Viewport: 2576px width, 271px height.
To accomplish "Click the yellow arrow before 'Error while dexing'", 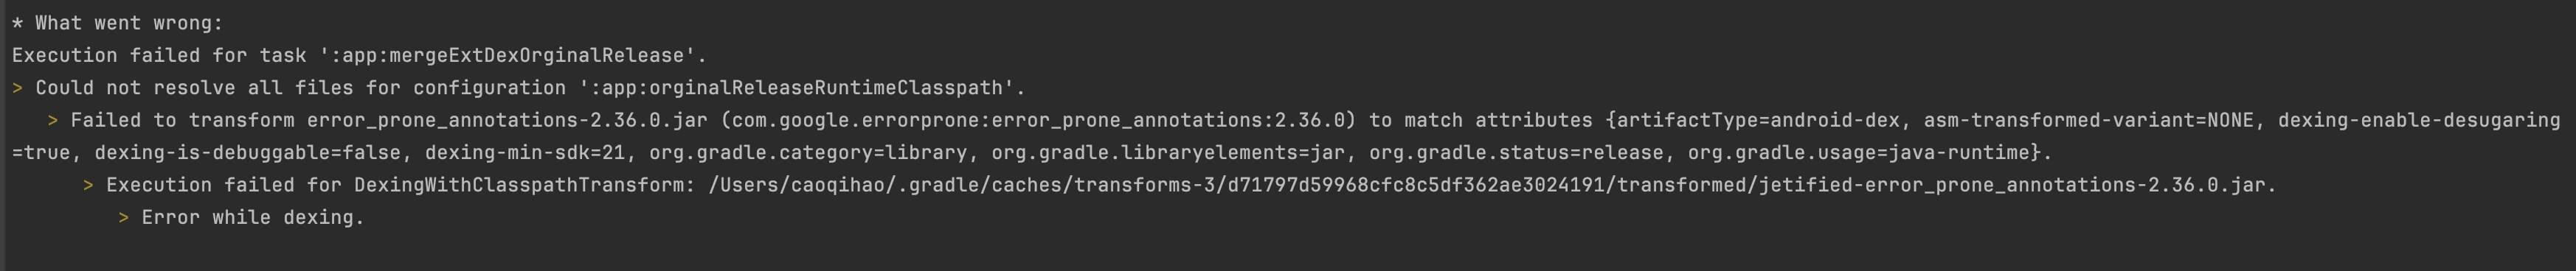I will click(x=124, y=217).
